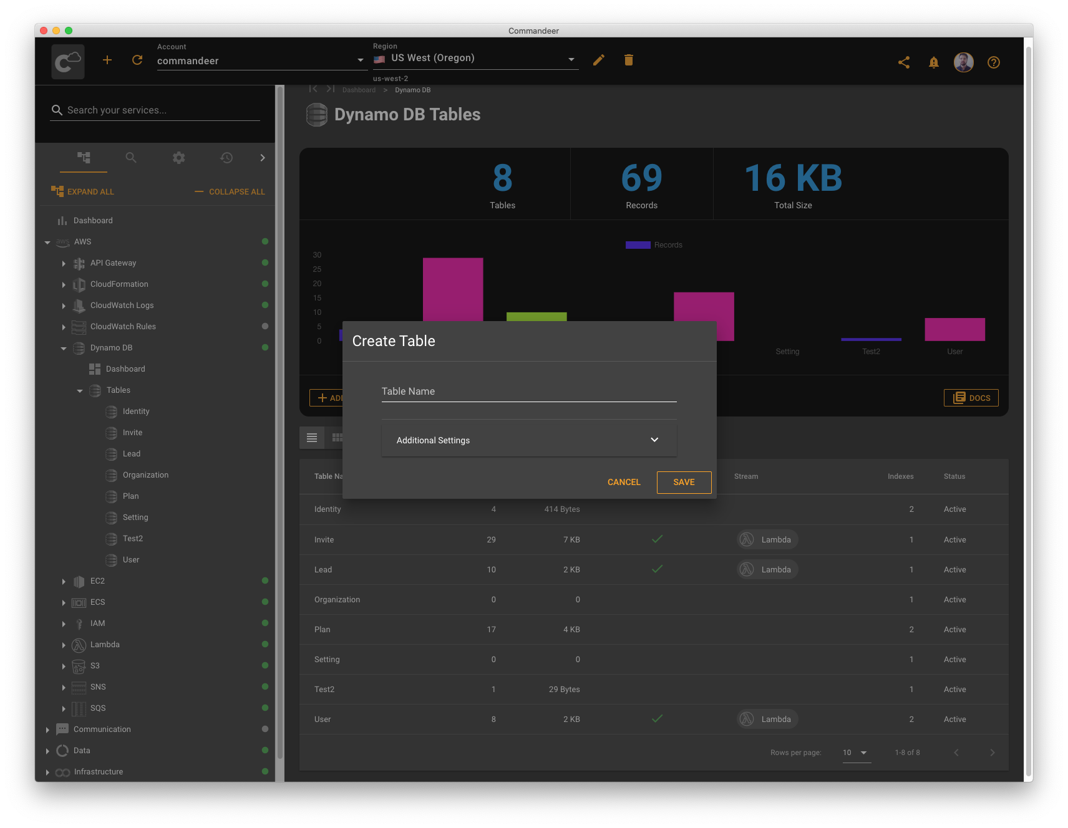The height and width of the screenshot is (828, 1068).
Task: Click the edit pencil icon
Action: point(599,60)
